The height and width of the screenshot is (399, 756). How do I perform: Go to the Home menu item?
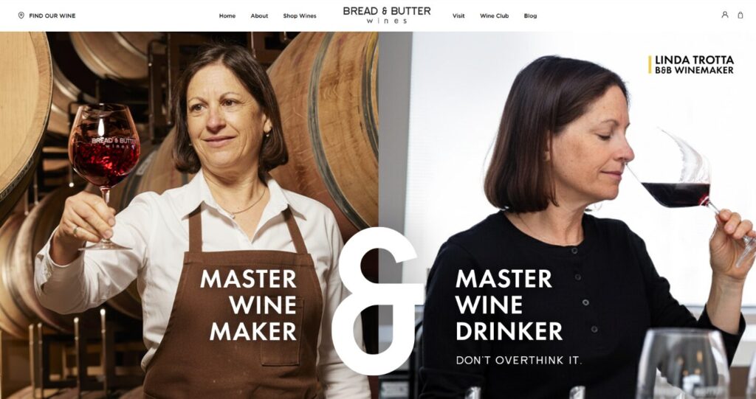coord(227,16)
